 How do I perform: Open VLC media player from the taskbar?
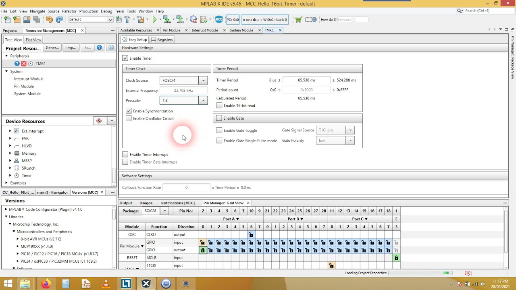106,284
